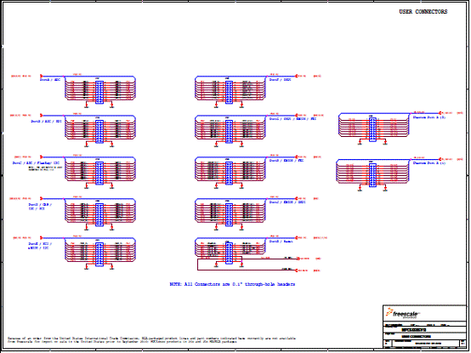Select the PortA / ADC label
The height and width of the screenshot is (353, 471).
coord(50,80)
